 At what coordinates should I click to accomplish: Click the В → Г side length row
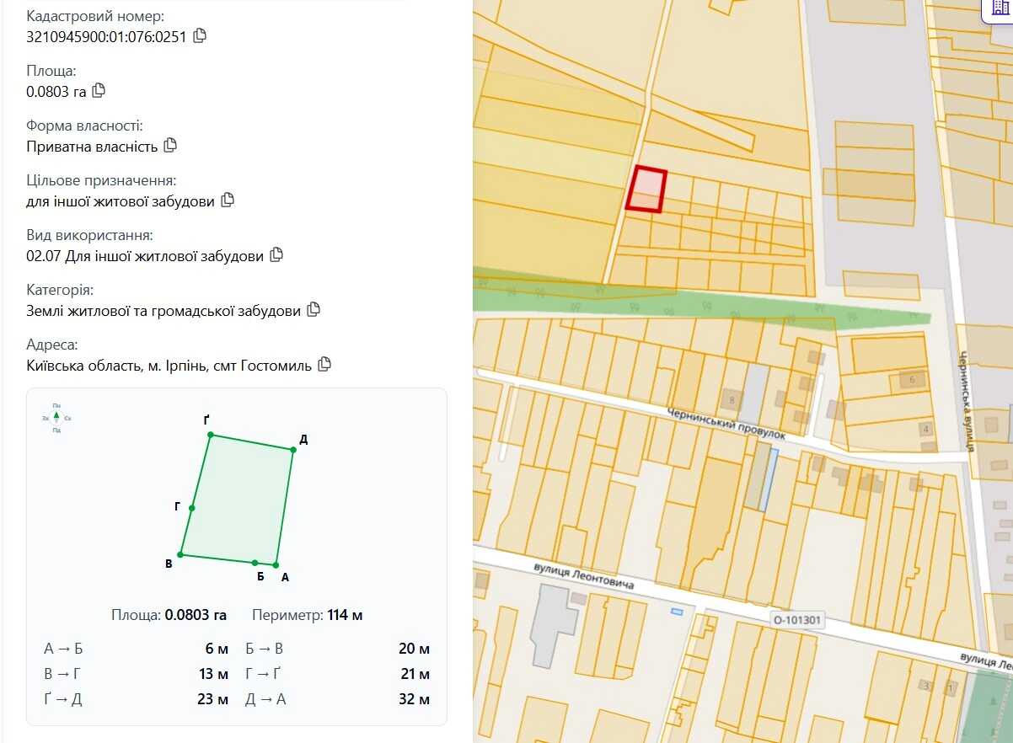pos(136,674)
